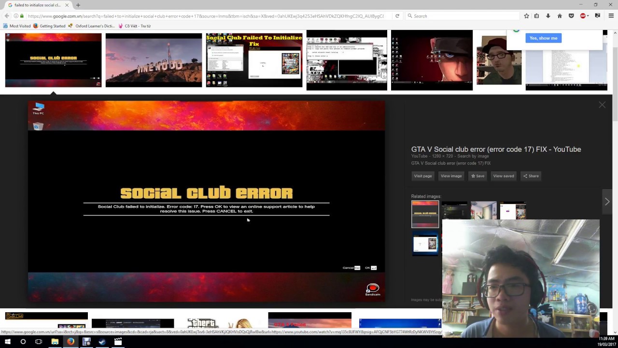Open the Getting Started bookmark
Viewport: 618px width, 348px height.
click(49, 26)
